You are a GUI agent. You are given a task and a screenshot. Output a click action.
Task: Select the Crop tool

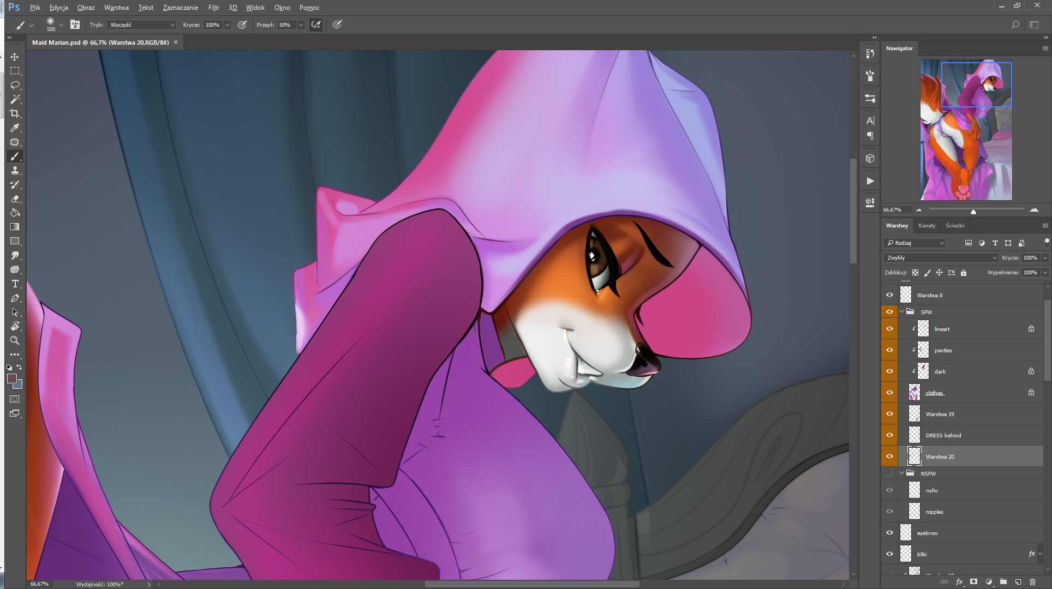tap(15, 113)
